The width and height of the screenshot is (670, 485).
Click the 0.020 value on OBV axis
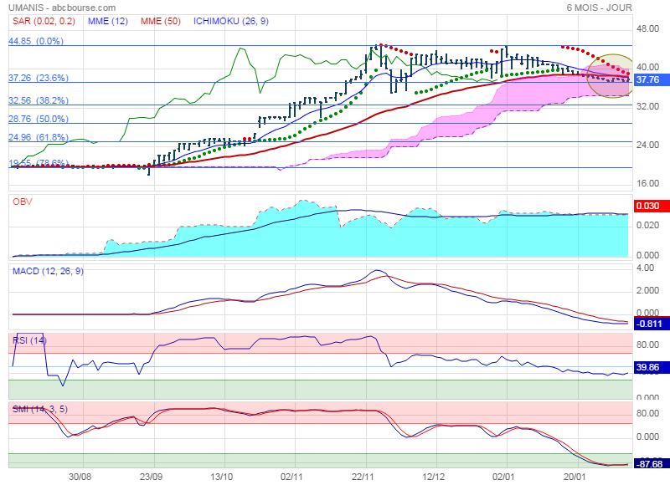tap(647, 225)
